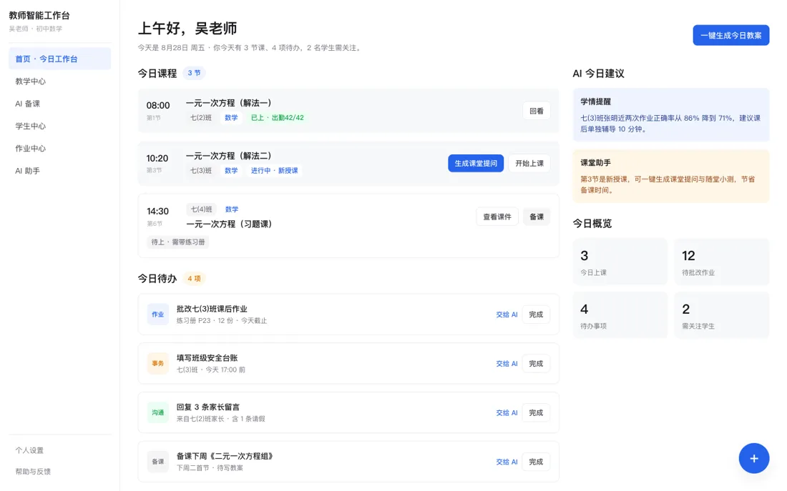Open AI 助手 in sidebar
The width and height of the screenshot is (787, 491).
[59, 171]
